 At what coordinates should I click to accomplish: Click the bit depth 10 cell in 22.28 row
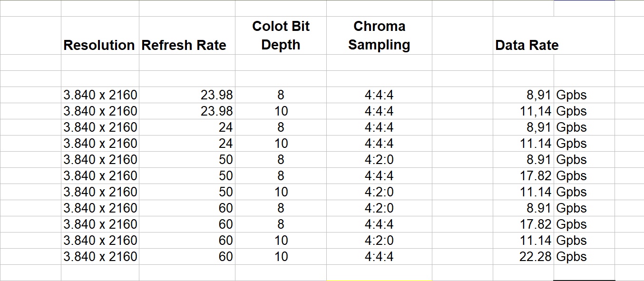(x=281, y=257)
